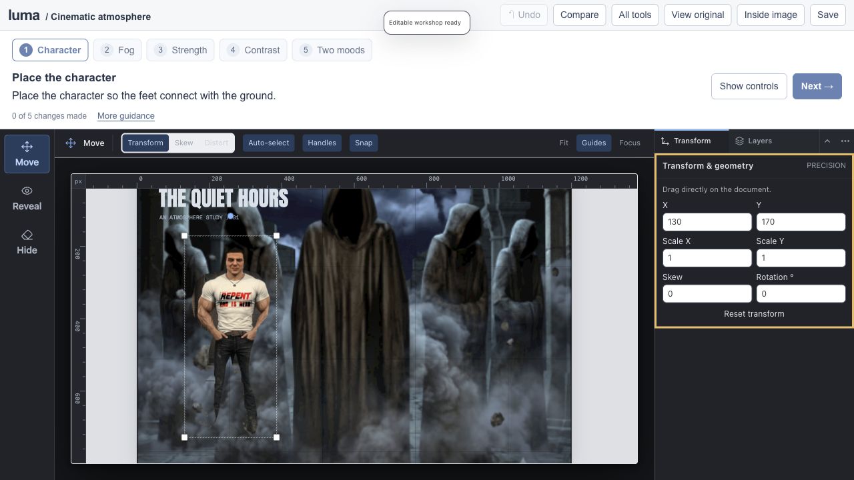The width and height of the screenshot is (854, 480).
Task: Open All tools
Action: pos(635,15)
